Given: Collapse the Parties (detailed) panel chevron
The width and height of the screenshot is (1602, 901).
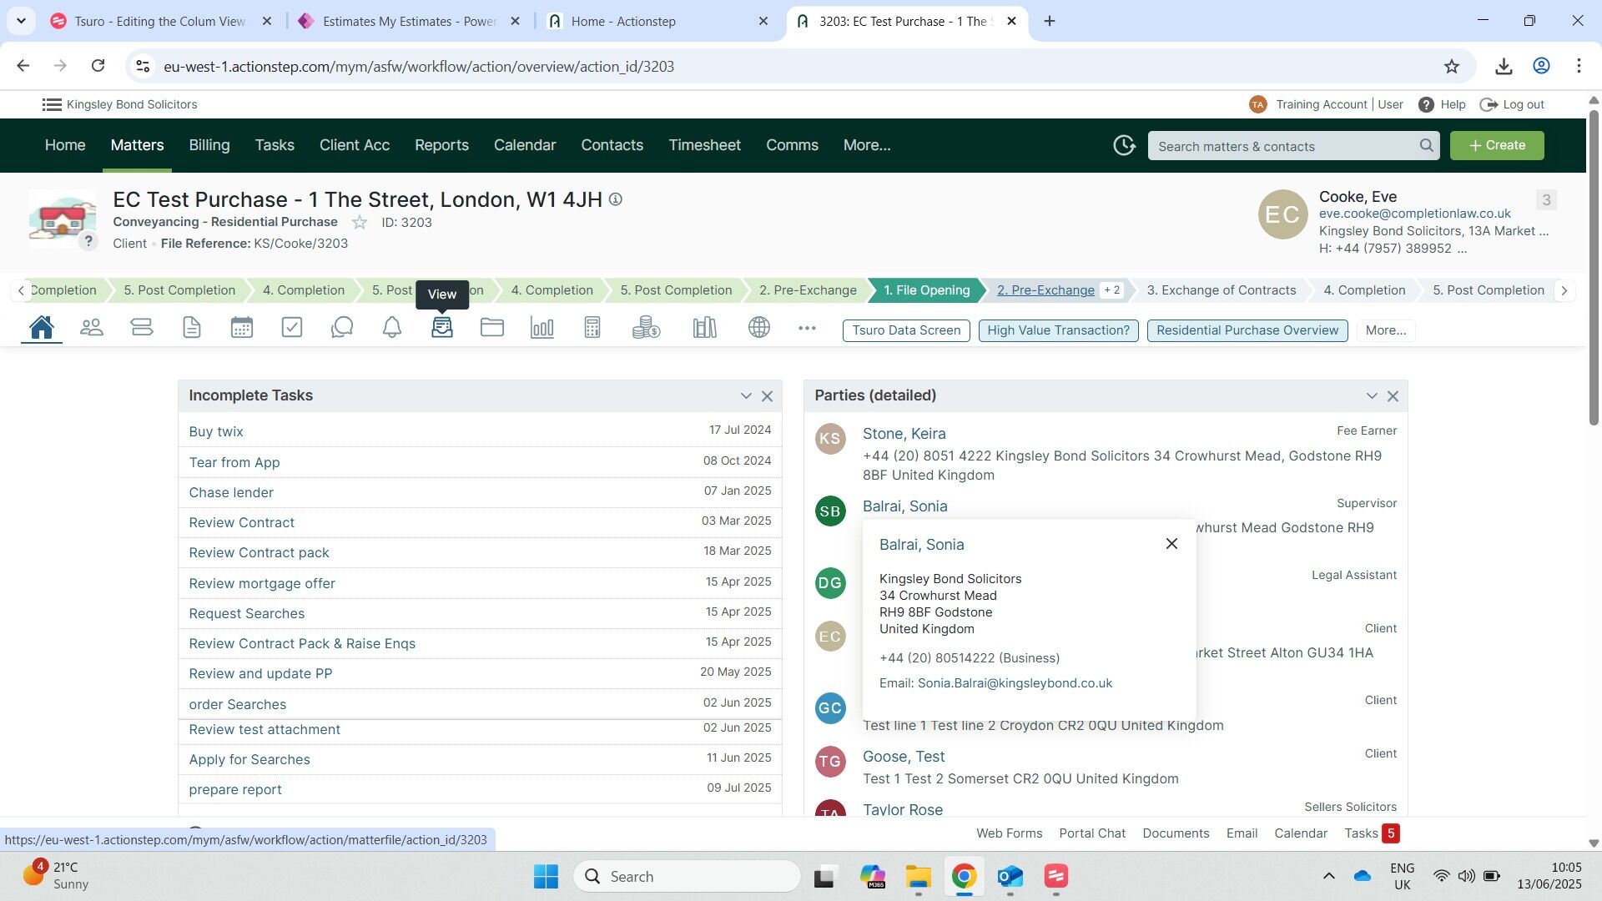Looking at the screenshot, I should pos(1372,396).
